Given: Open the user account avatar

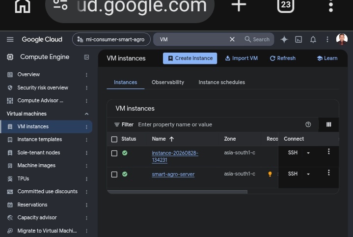Looking at the screenshot, I should [342, 39].
